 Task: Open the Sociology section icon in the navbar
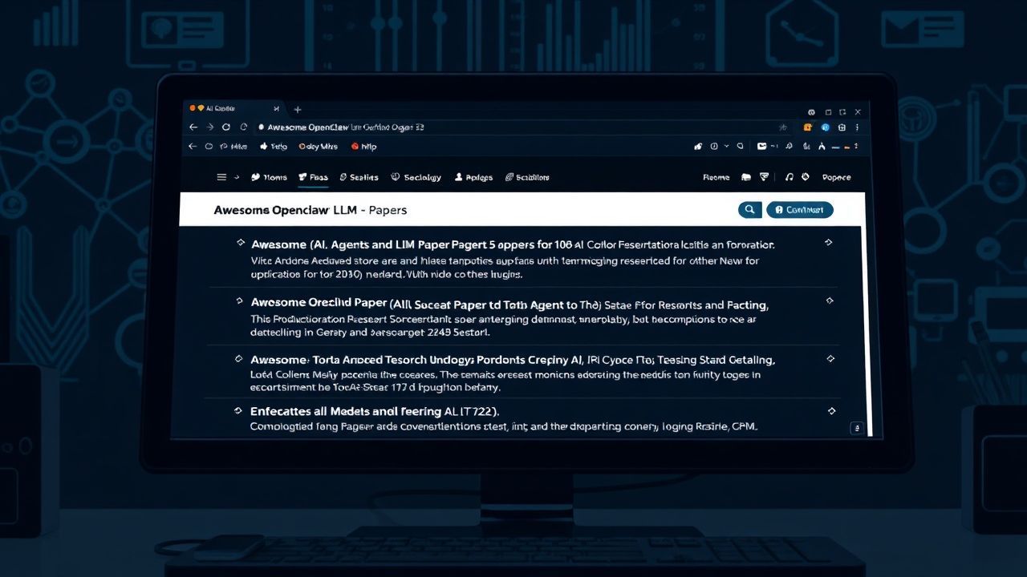point(395,177)
